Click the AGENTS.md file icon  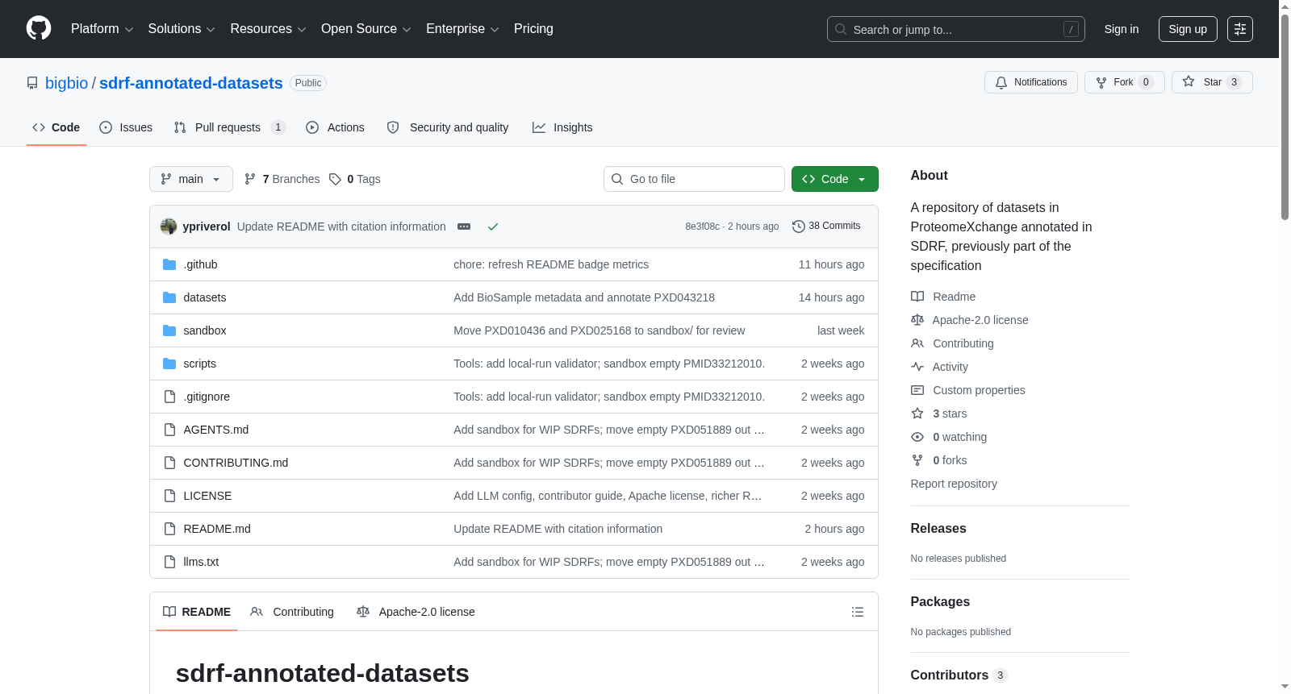pos(169,430)
